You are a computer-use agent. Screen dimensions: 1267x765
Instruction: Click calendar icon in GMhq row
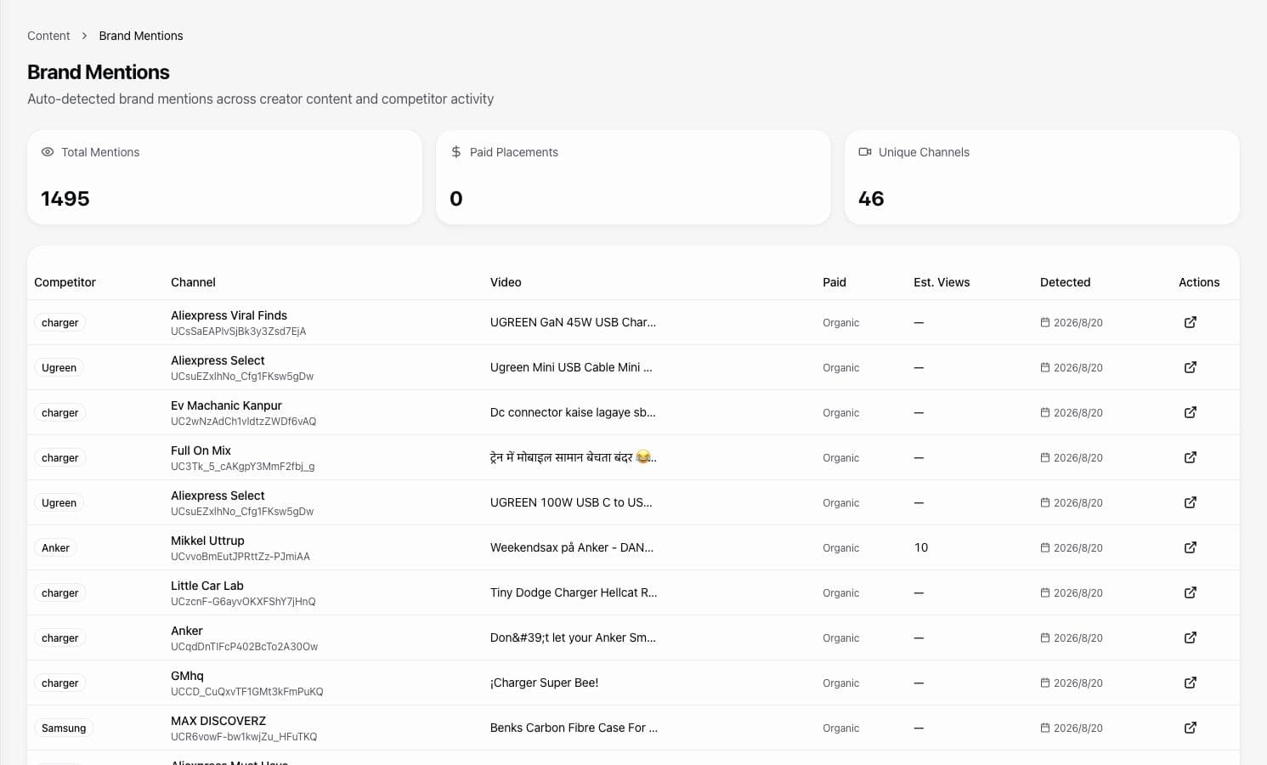pyautogui.click(x=1045, y=683)
